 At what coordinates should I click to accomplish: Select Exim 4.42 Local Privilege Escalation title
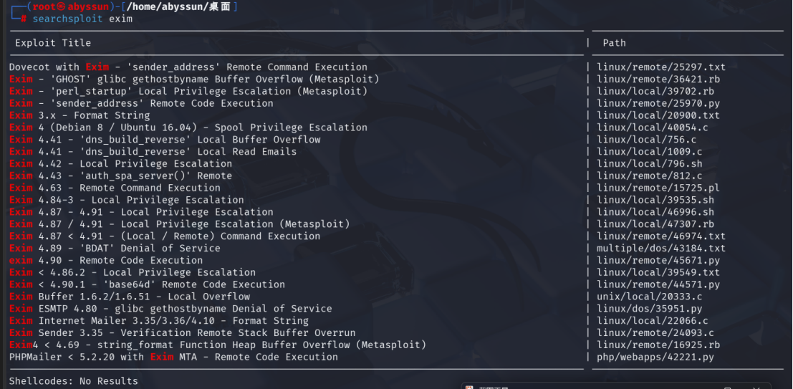point(120,164)
